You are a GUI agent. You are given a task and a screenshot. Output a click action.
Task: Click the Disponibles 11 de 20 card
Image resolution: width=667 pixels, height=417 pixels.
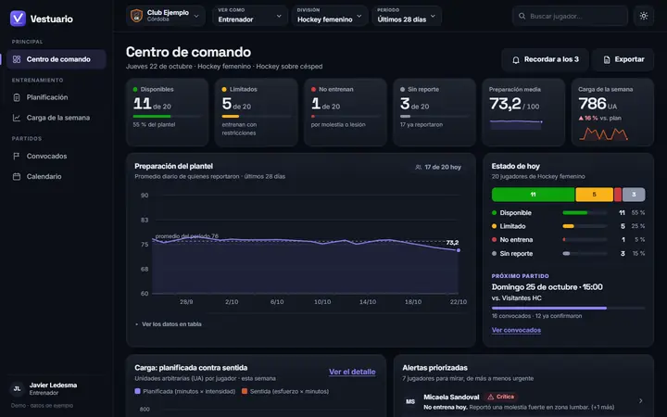point(167,112)
